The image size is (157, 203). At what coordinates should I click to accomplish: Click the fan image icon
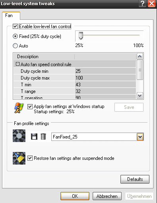[19, 136]
